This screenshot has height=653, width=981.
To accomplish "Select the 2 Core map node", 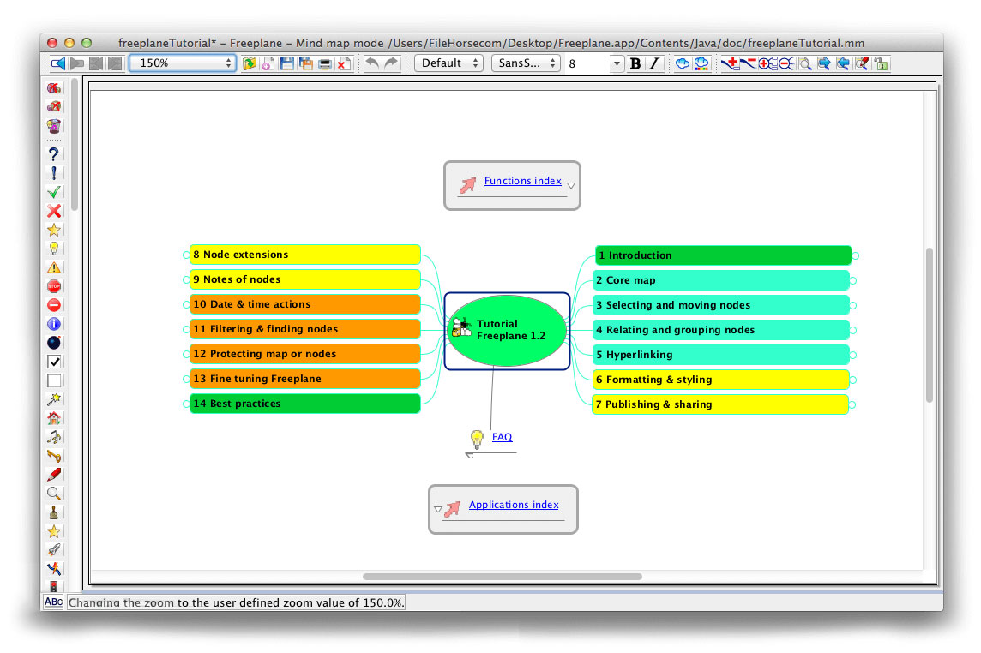I will coord(720,280).
